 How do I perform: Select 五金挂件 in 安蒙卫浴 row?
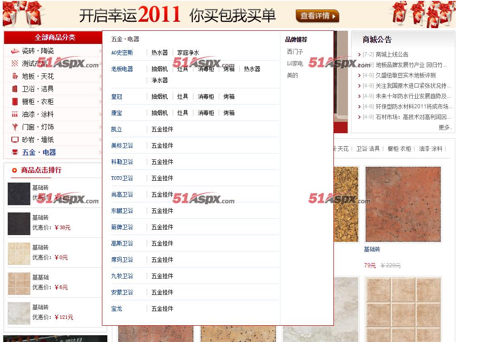point(162,292)
